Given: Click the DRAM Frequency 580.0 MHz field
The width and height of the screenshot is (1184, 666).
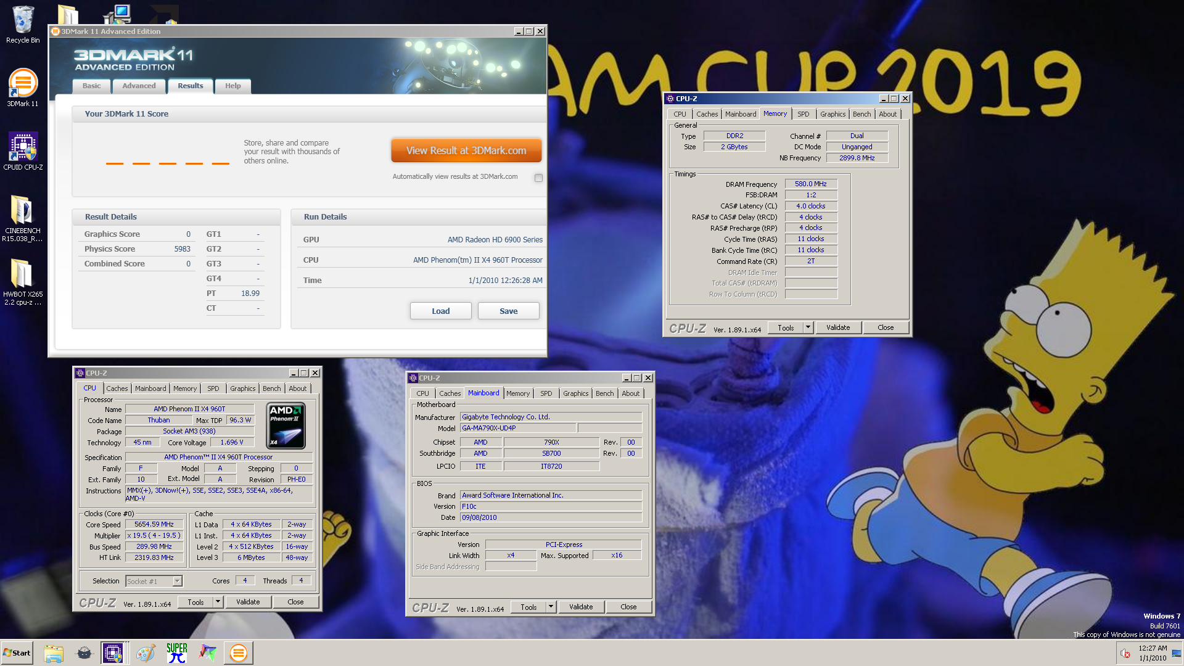Looking at the screenshot, I should point(811,184).
